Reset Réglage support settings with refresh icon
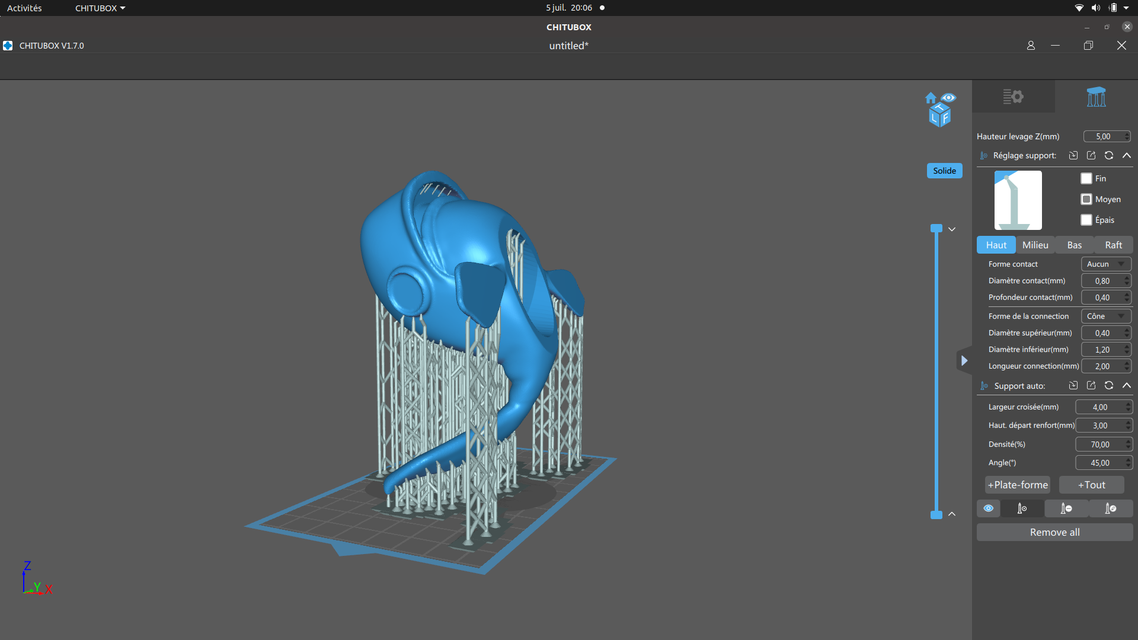The image size is (1138, 640). pyautogui.click(x=1109, y=155)
